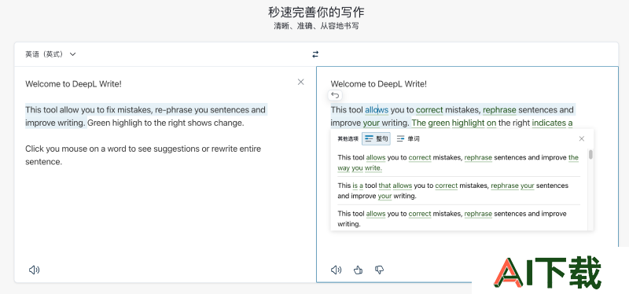The width and height of the screenshot is (629, 294).
Task: Open the 英语（英式）language dropdown
Action: pyautogui.click(x=50, y=54)
